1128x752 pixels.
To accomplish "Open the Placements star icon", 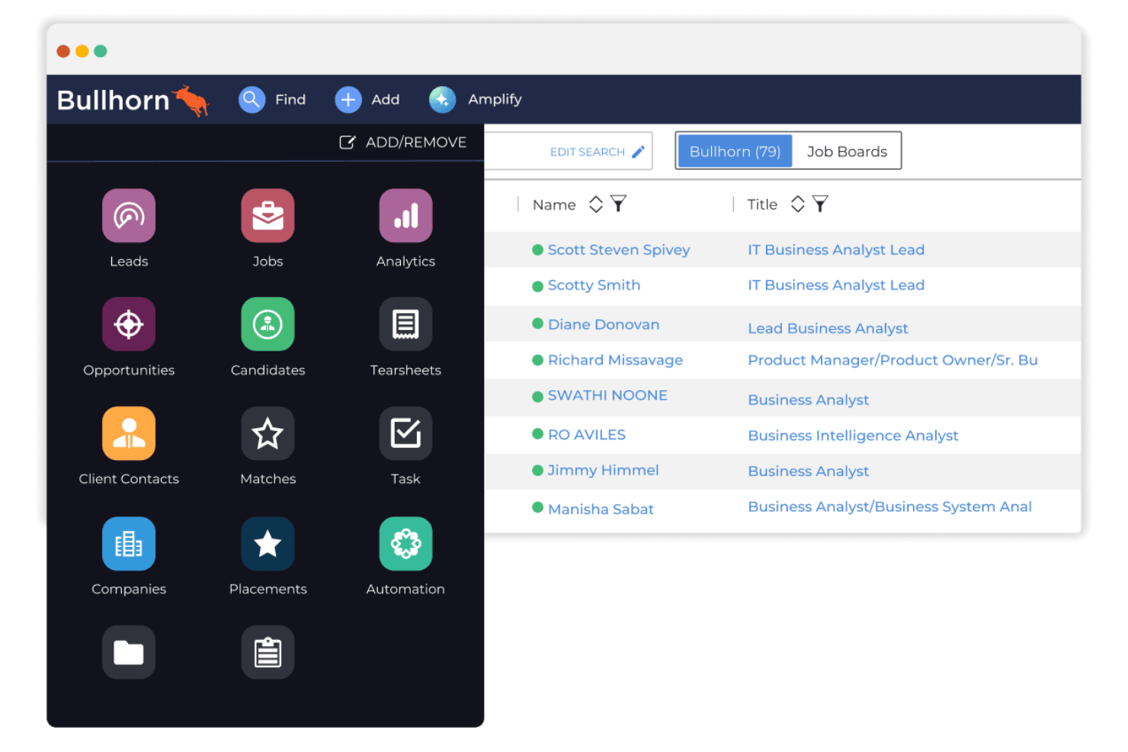I will click(x=268, y=544).
